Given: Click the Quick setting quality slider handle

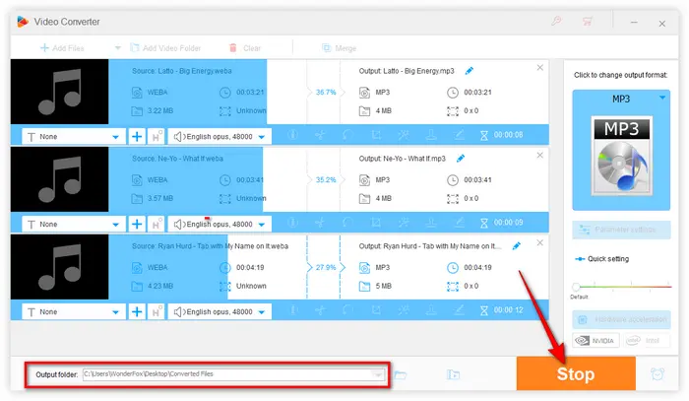Looking at the screenshot, I should 576,287.
